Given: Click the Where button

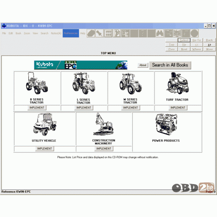Looking at the screenshot, I should [197, 49].
